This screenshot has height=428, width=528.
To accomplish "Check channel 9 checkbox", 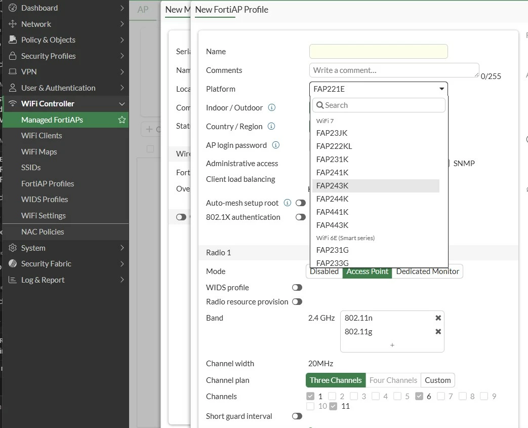I will 484,396.
